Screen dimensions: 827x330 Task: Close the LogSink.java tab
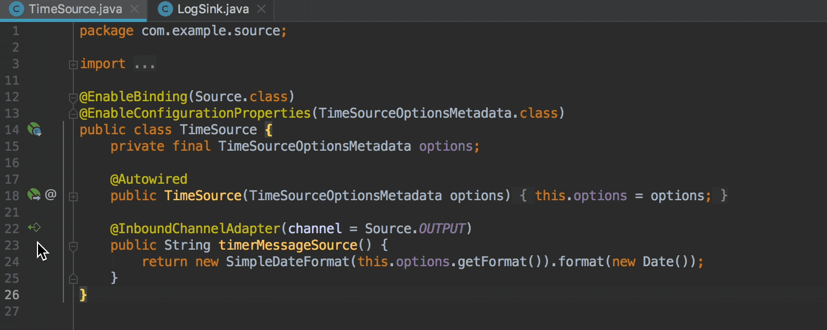point(261,9)
